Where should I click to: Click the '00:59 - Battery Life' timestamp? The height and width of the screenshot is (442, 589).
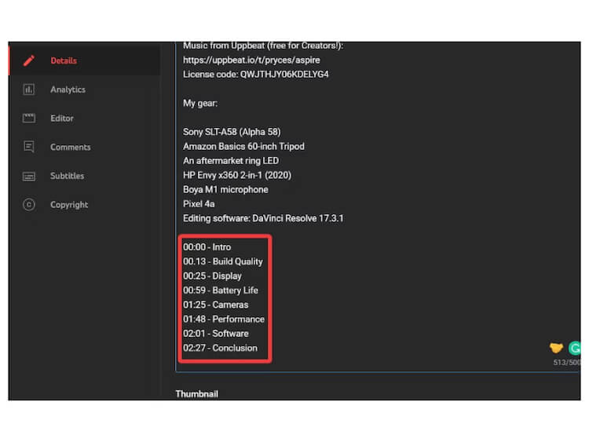coord(221,290)
